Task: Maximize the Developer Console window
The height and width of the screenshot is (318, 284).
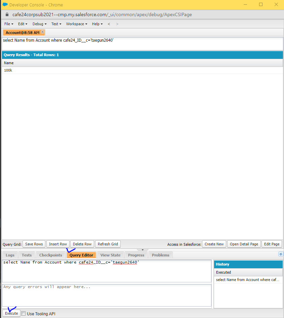Action: pyautogui.click(x=261, y=4)
